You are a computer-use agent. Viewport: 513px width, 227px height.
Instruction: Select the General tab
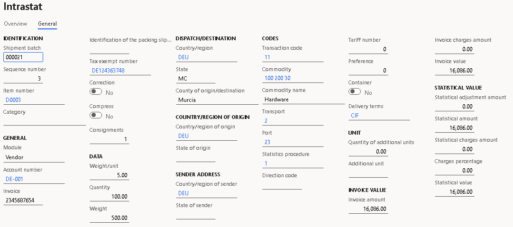coord(47,24)
